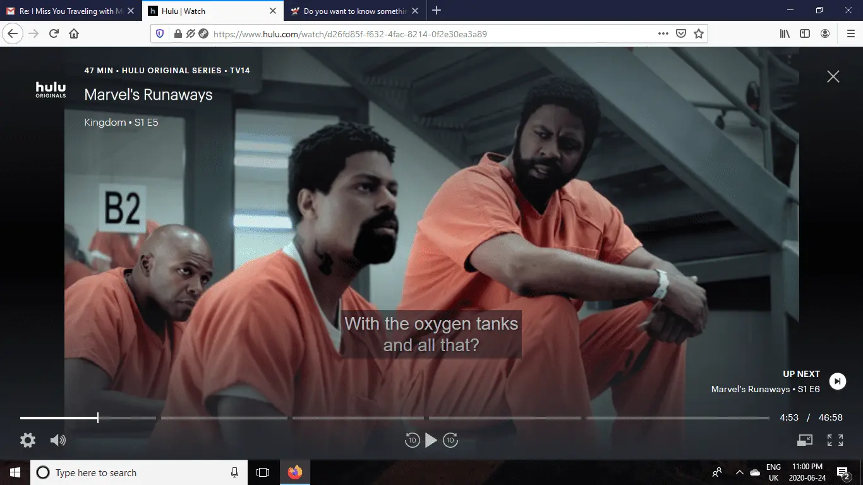Viewport: 863px width, 485px height.
Task: Mute the video volume
Action: [57, 440]
